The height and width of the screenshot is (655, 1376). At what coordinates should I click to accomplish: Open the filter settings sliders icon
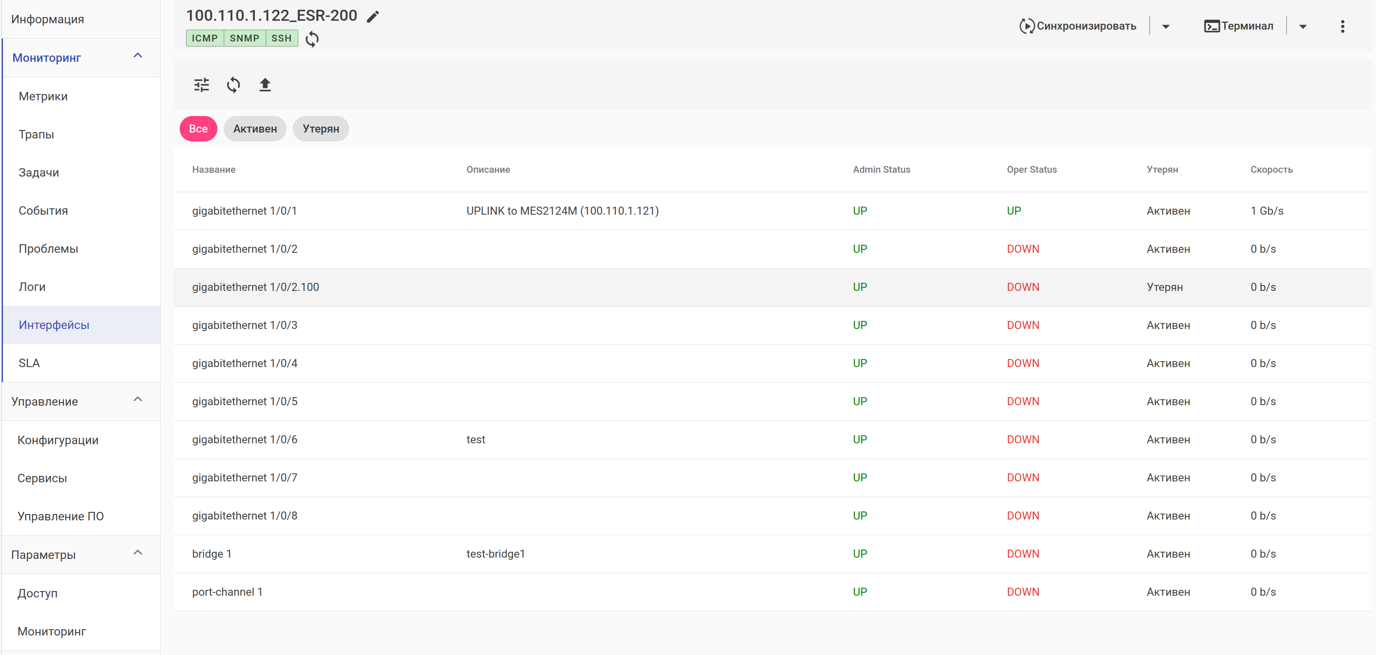201,85
